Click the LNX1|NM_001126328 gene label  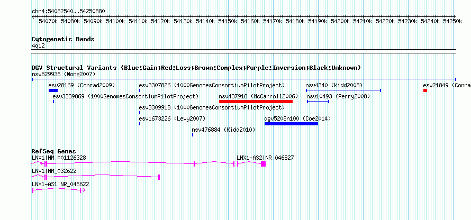point(59,158)
